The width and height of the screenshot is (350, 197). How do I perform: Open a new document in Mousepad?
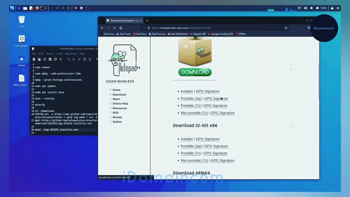[34, 59]
